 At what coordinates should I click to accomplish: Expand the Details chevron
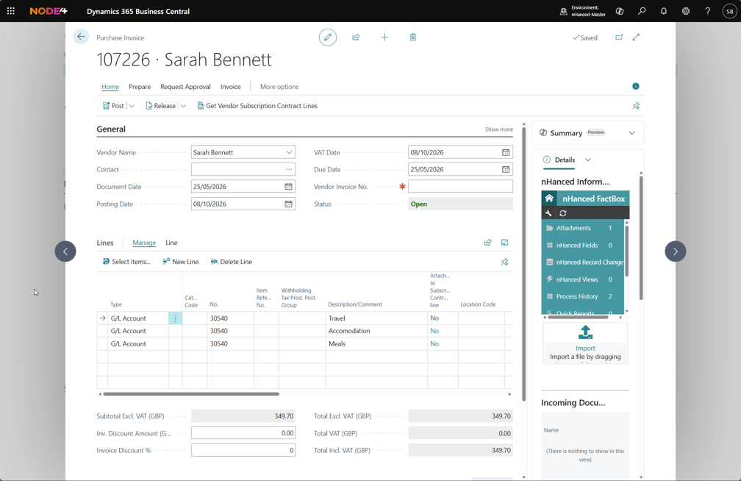588,160
